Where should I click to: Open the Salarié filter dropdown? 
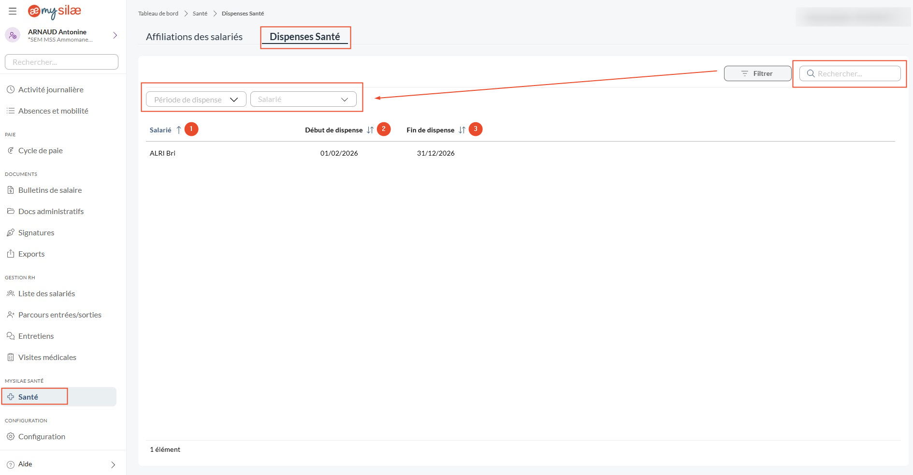(304, 100)
